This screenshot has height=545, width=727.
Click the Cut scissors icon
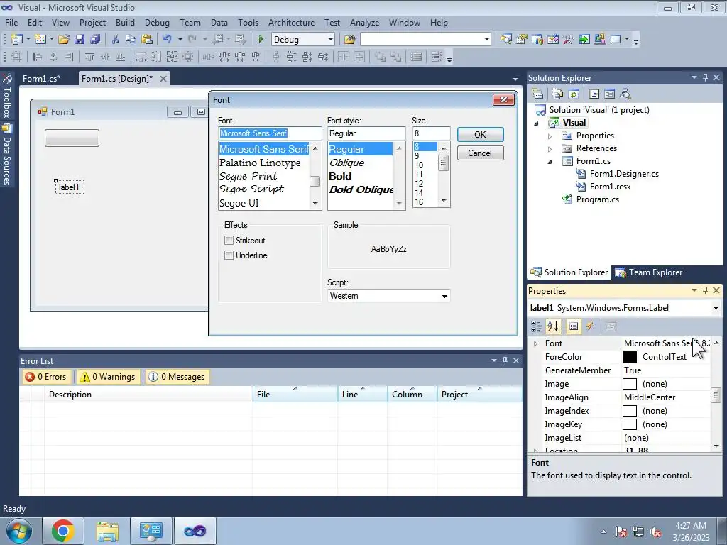click(x=115, y=40)
